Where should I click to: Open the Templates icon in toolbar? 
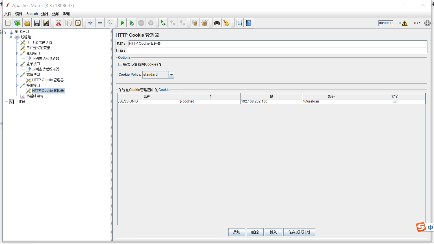pyautogui.click(x=18, y=23)
